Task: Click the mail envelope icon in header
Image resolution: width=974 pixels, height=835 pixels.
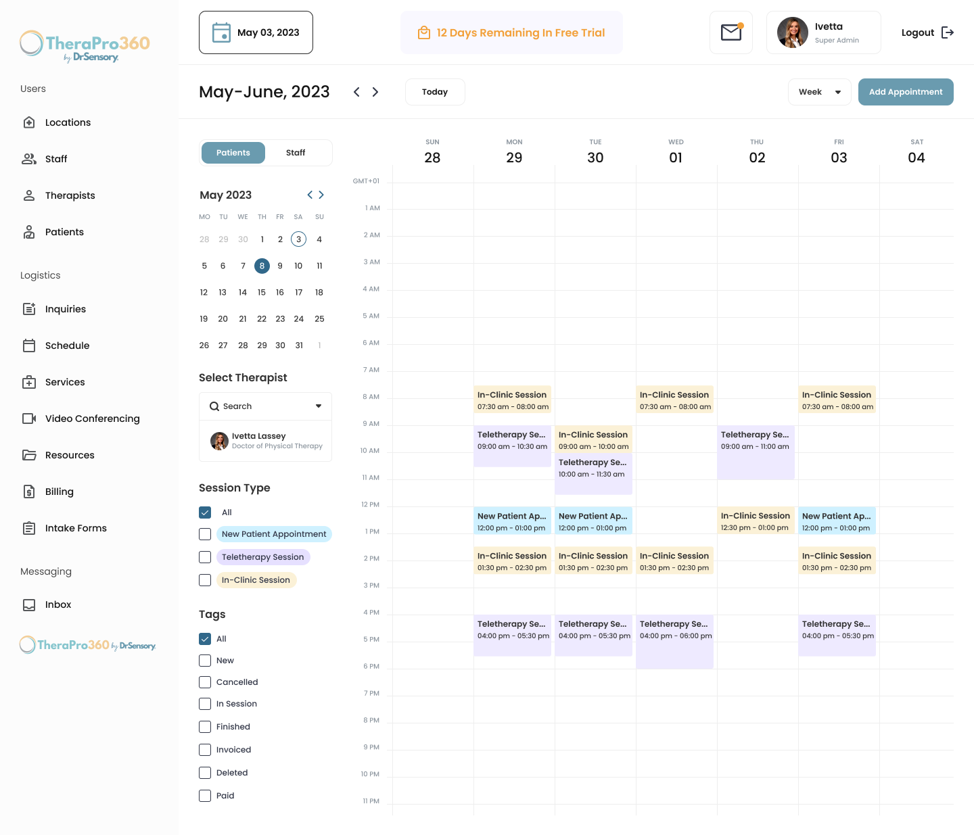Action: coord(730,32)
